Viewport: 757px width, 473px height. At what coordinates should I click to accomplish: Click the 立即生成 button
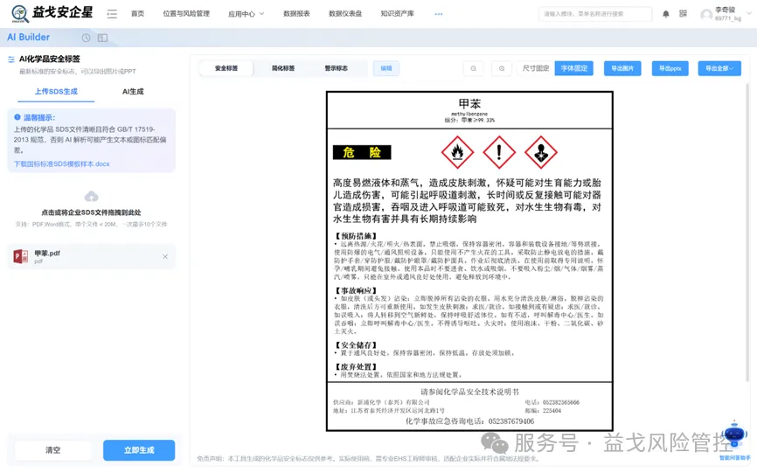coord(139,450)
